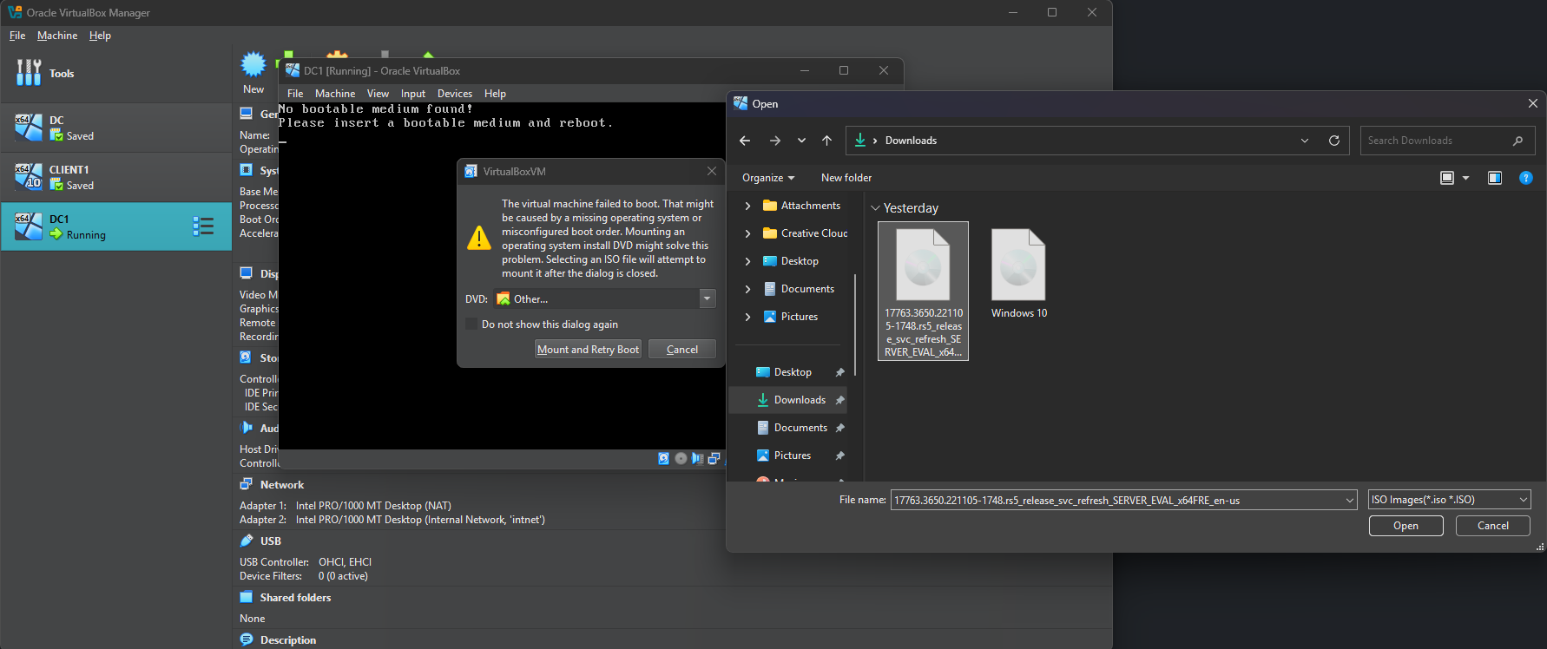This screenshot has height=649, width=1547.
Task: Toggle the preview pane icon
Action: point(1495,178)
